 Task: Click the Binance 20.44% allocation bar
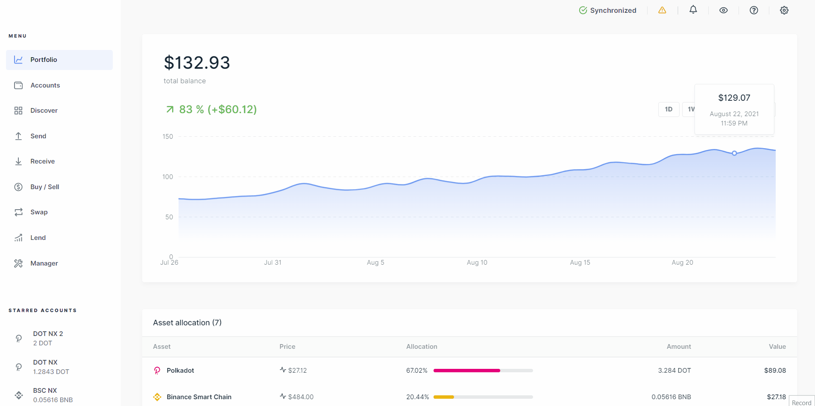point(483,397)
